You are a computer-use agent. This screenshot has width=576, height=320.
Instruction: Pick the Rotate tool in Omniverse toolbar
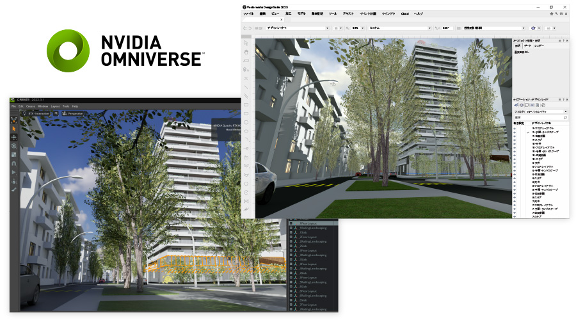point(14,146)
